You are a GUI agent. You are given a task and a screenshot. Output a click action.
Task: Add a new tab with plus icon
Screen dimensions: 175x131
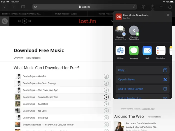(x=161, y=7)
